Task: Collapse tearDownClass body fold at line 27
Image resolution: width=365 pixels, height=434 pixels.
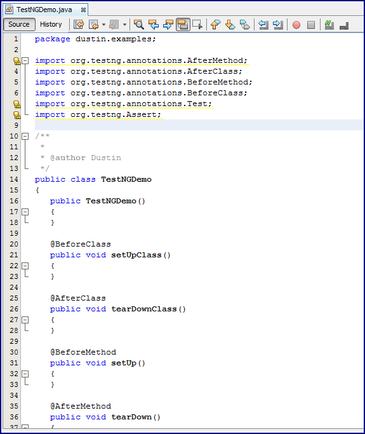Action: pyautogui.click(x=25, y=320)
